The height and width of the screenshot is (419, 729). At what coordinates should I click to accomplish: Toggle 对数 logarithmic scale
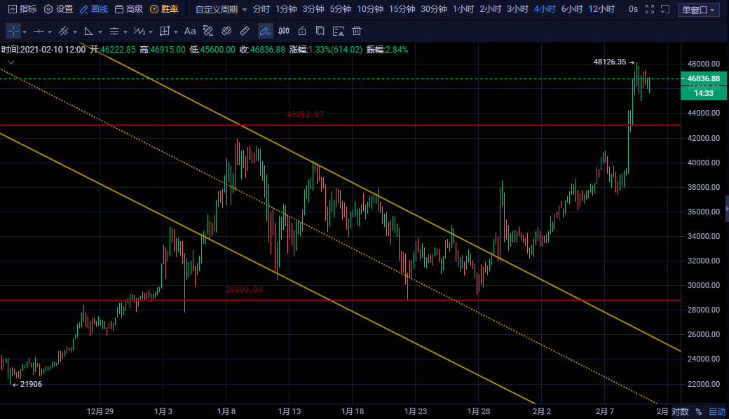[x=680, y=412]
